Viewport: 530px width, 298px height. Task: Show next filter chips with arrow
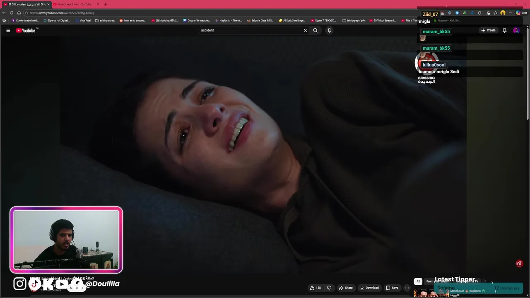coord(492,282)
